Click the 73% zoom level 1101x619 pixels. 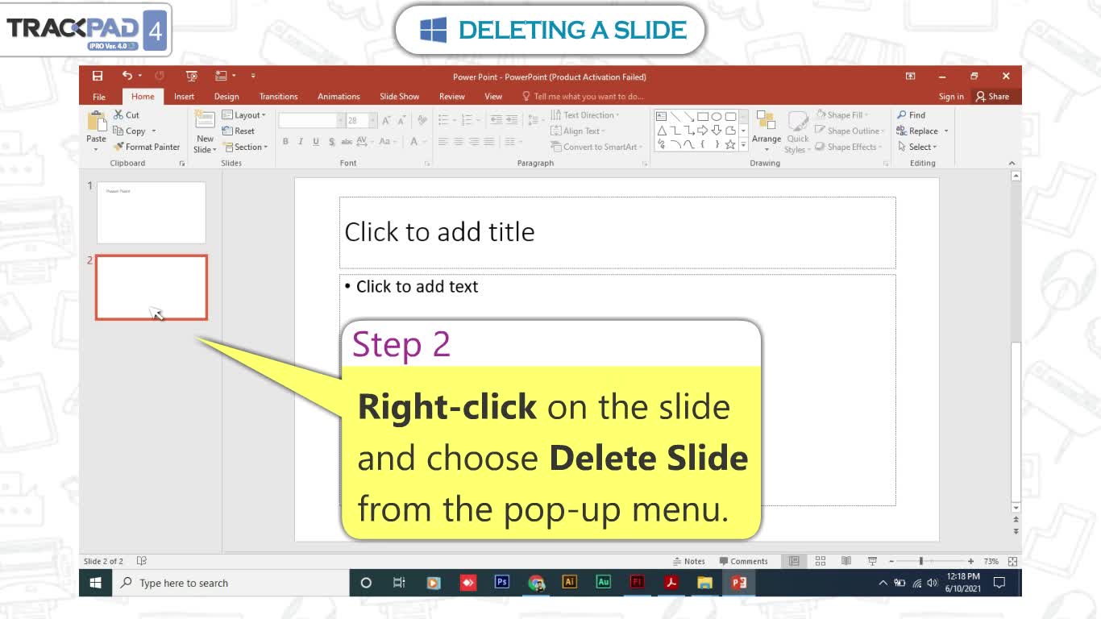tap(991, 562)
